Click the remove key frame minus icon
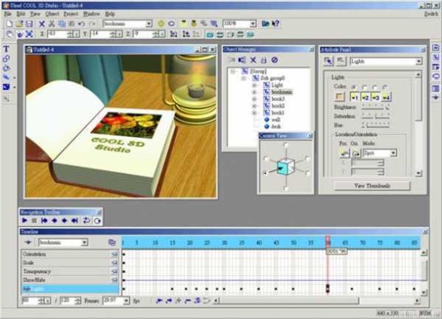This screenshot has width=442, height=319. (x=188, y=301)
